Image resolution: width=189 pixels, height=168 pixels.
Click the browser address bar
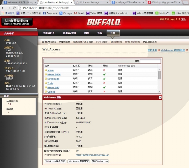[x=104, y=8]
